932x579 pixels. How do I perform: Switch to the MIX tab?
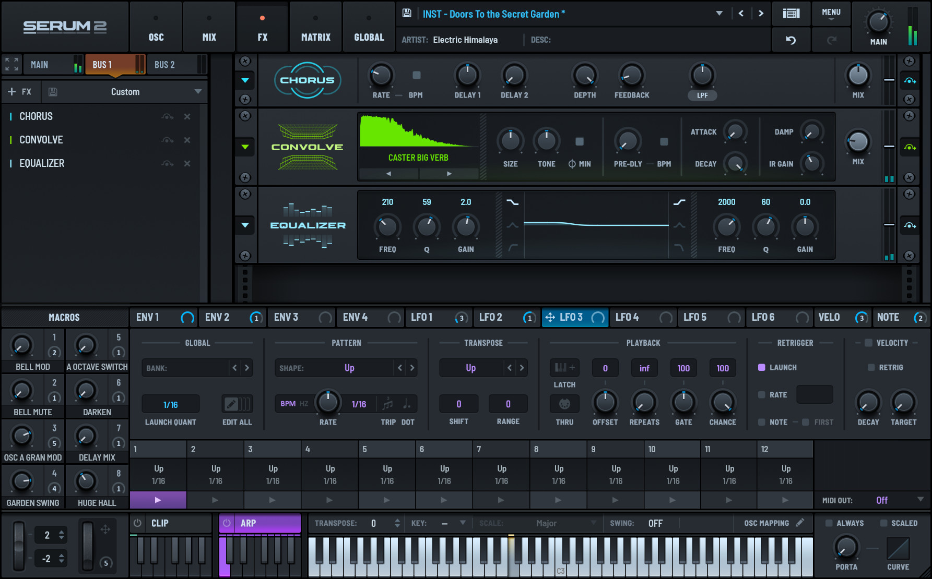tap(209, 28)
